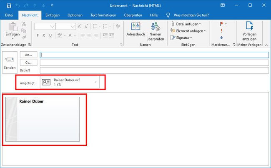Open the font size combo box
This screenshot has width=271, height=168.
click(65, 26)
